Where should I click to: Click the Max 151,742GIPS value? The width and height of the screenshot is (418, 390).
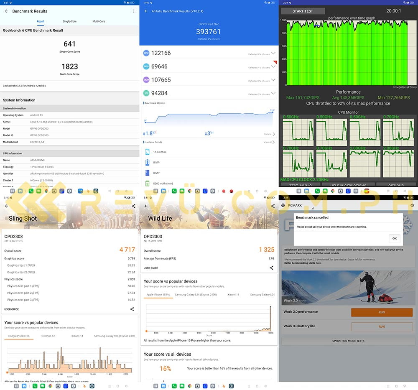tap(303, 97)
